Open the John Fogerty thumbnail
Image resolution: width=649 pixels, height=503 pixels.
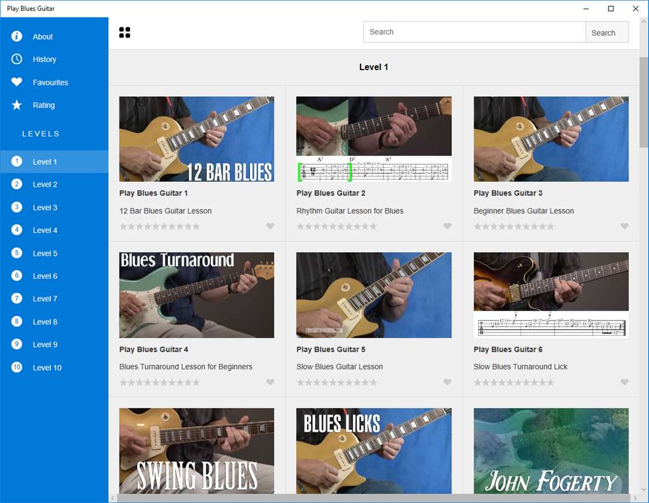pyautogui.click(x=551, y=451)
